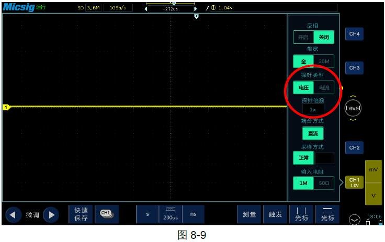
Task: Open the CH2 channel tab
Action: click(355, 148)
